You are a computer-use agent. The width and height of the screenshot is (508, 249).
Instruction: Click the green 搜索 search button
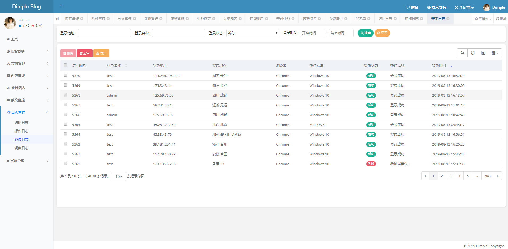point(366,33)
